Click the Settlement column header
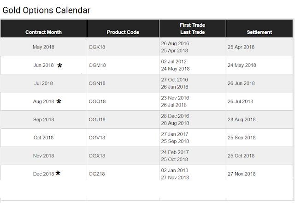Image resolution: width=295 pixels, height=203 pixels. pos(259,32)
